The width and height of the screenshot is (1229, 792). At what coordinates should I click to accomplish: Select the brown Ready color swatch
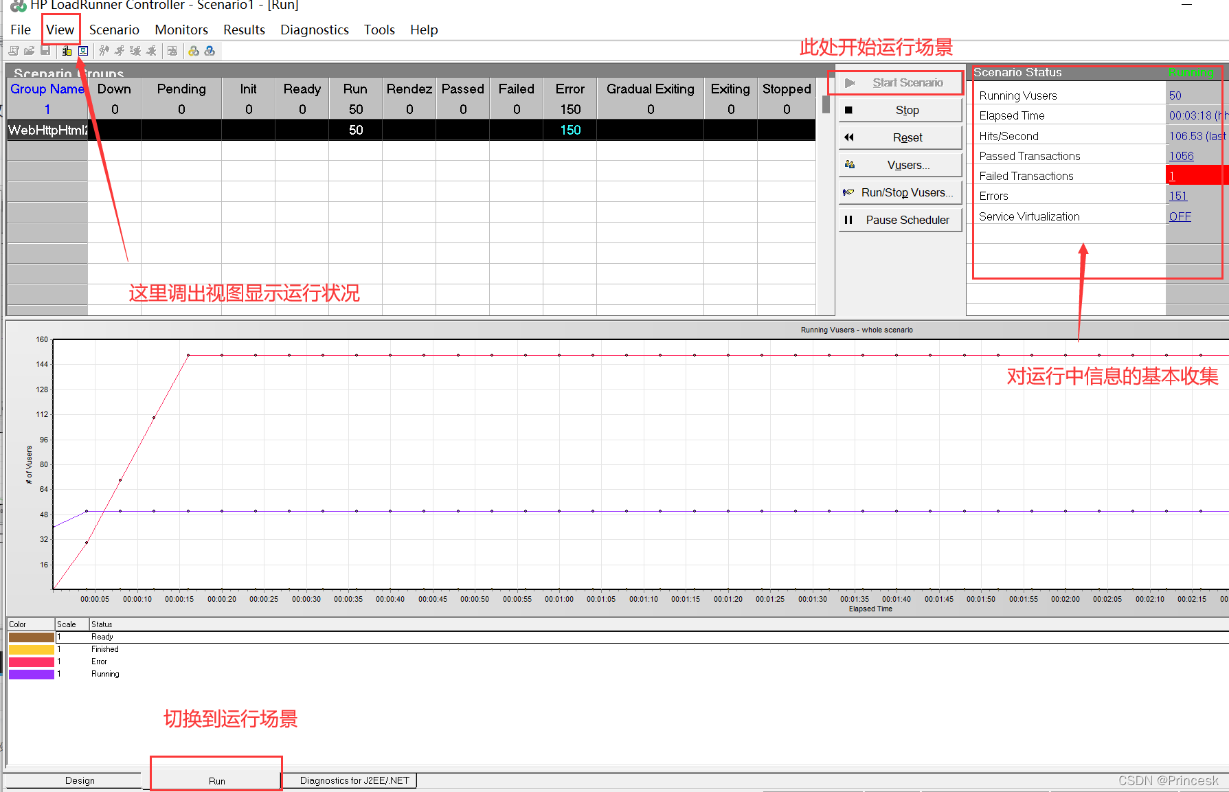click(32, 637)
